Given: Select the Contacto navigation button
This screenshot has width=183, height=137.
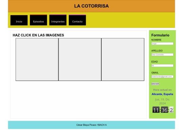Looking at the screenshot, I should click(77, 20).
